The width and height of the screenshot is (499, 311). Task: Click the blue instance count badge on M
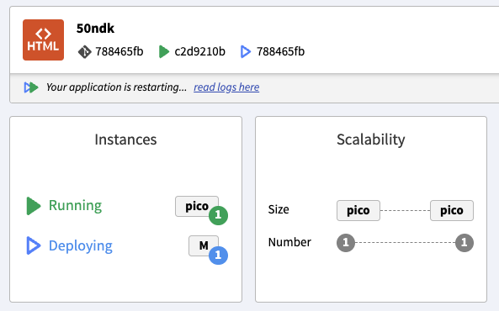pos(218,255)
